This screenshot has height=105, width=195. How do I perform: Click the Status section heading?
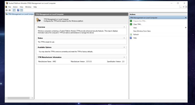point(40,38)
